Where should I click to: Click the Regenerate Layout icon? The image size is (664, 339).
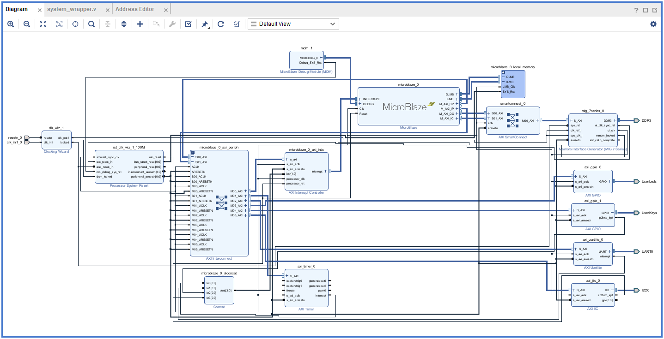coord(221,24)
